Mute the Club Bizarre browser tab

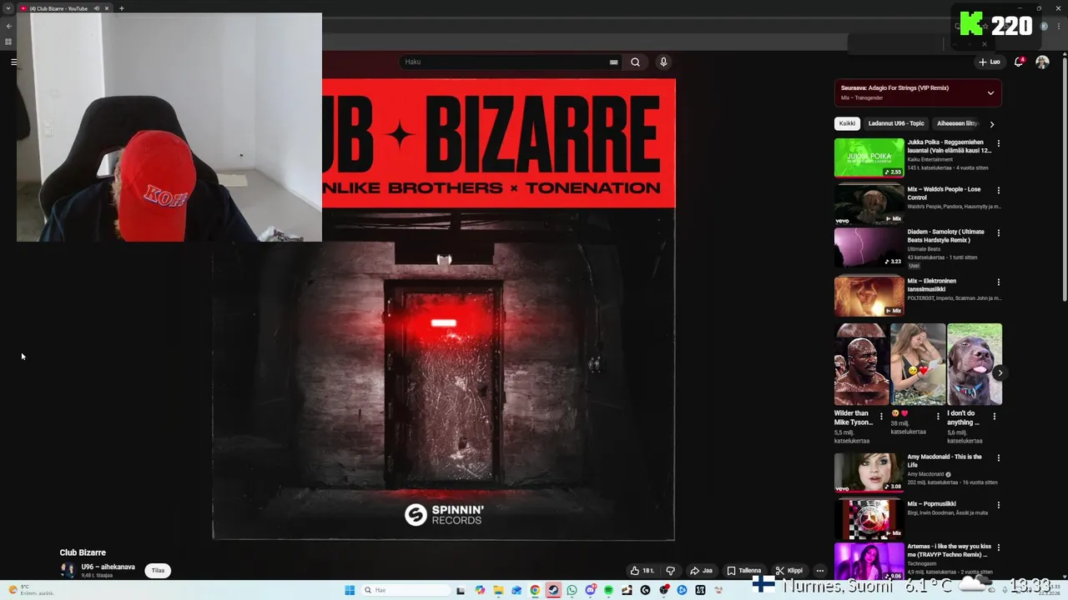97,8
